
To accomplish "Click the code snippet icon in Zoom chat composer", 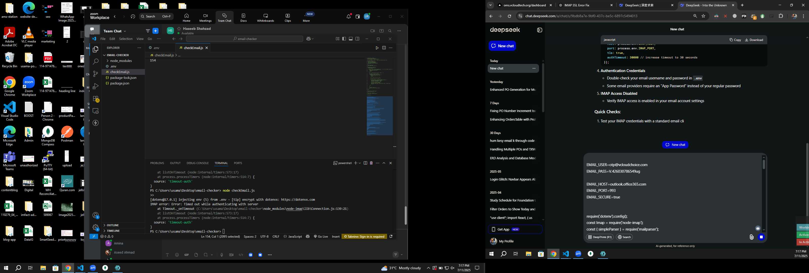I will (x=241, y=255).
